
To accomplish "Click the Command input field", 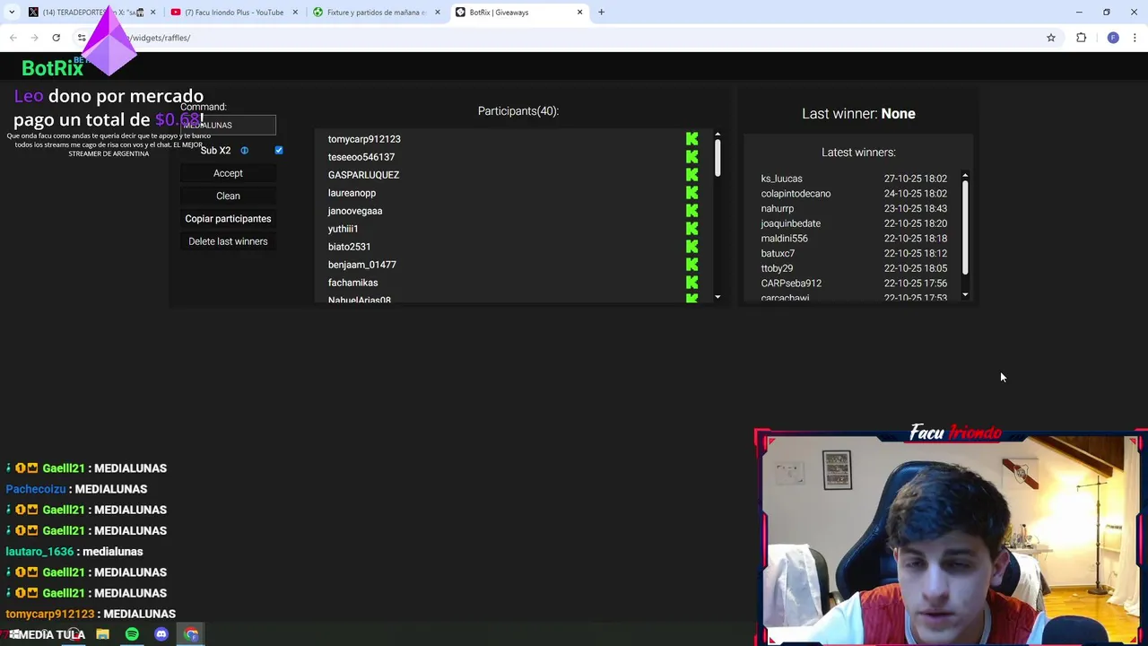I will (x=228, y=126).
